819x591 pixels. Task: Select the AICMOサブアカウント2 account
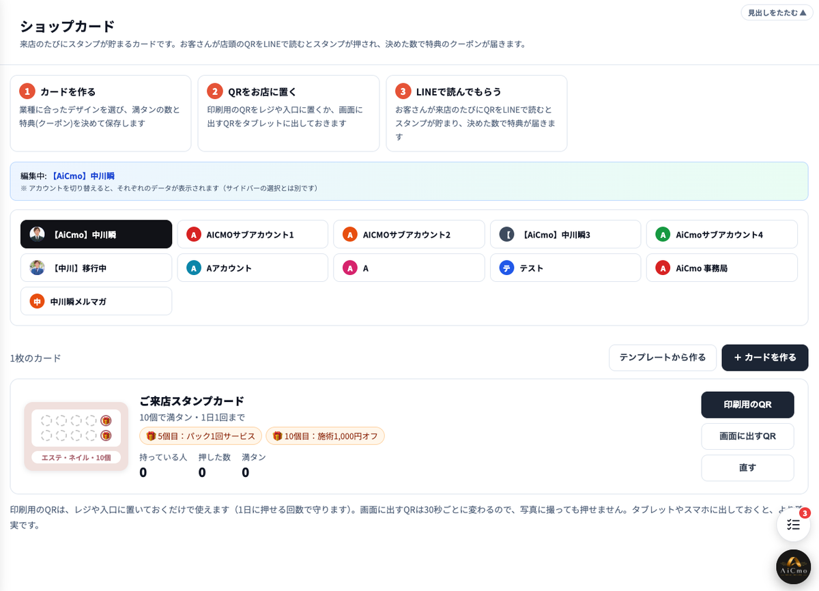pos(409,234)
